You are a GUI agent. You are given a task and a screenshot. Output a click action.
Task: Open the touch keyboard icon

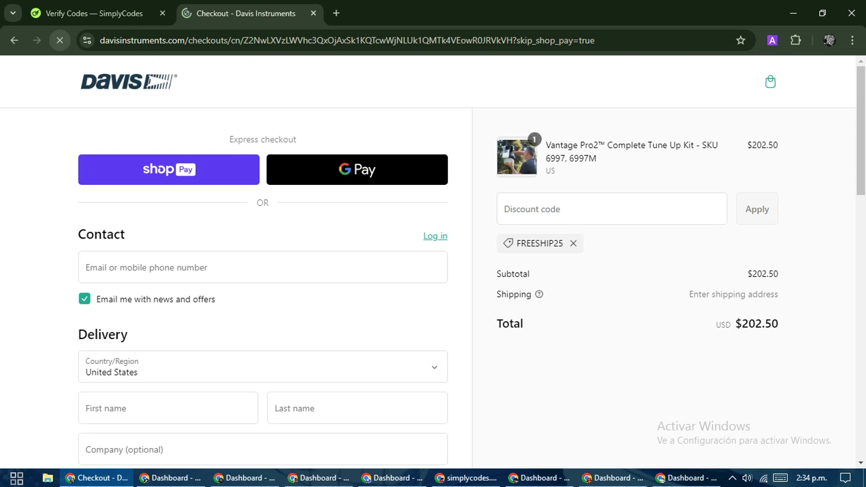click(781, 478)
